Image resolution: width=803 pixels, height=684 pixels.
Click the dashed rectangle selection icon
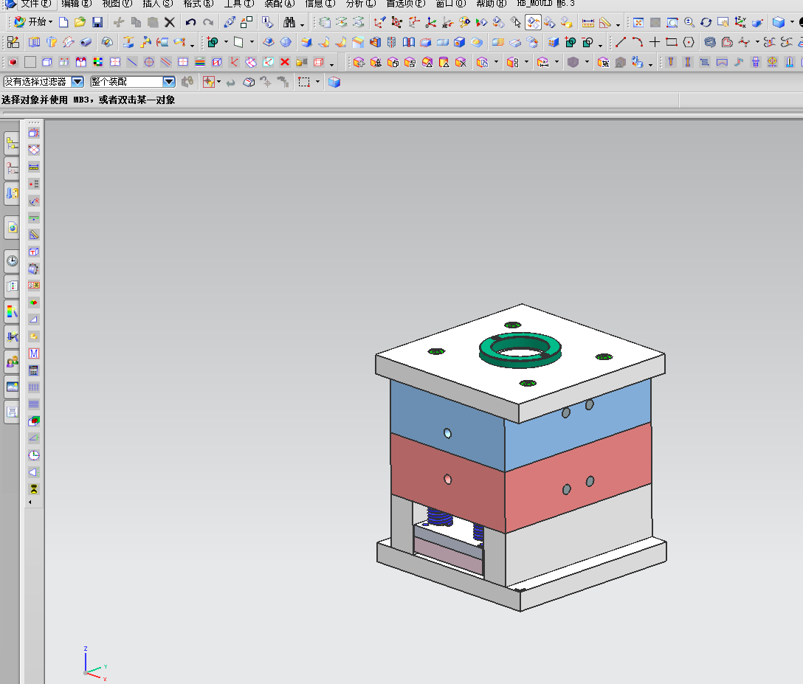304,82
